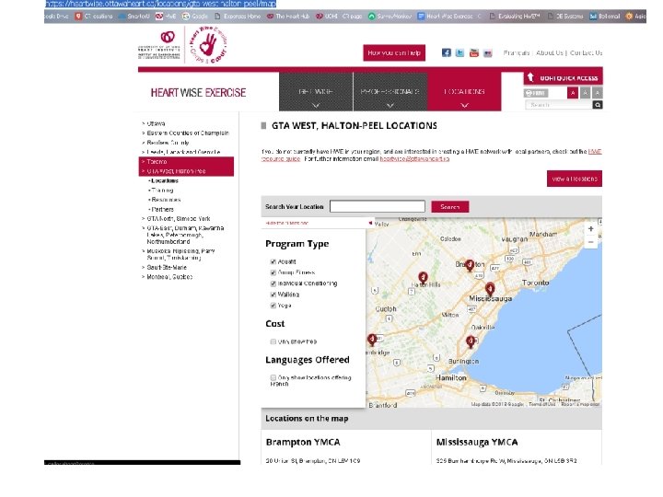Viewport: 663px width, 497px height.
Task: Click the map marker at Halton Hills
Action: pos(423,278)
